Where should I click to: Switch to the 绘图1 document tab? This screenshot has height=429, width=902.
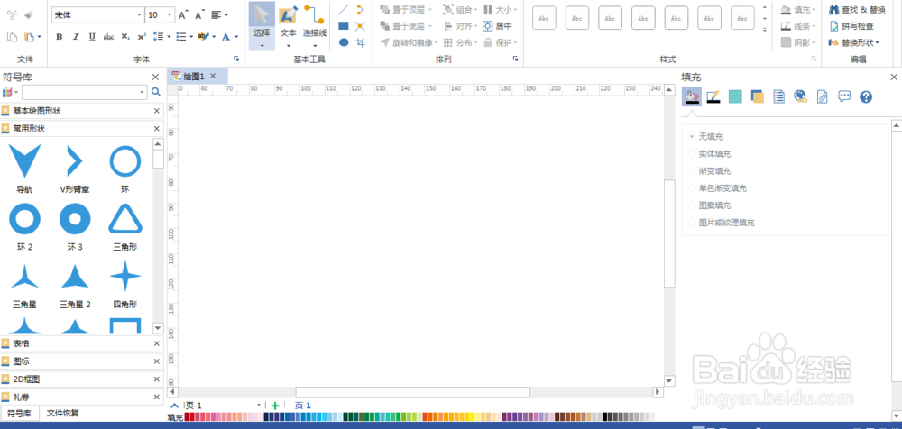point(194,76)
